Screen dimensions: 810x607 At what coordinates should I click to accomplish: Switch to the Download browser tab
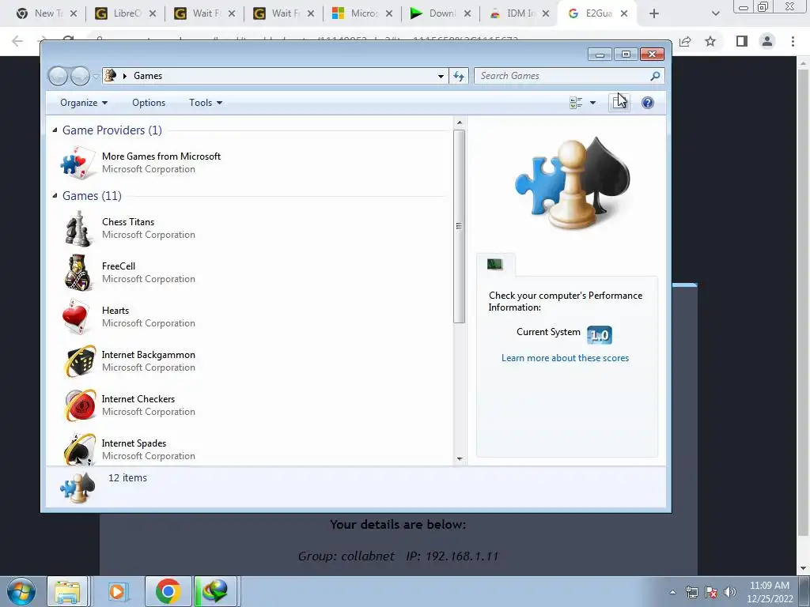[441, 13]
